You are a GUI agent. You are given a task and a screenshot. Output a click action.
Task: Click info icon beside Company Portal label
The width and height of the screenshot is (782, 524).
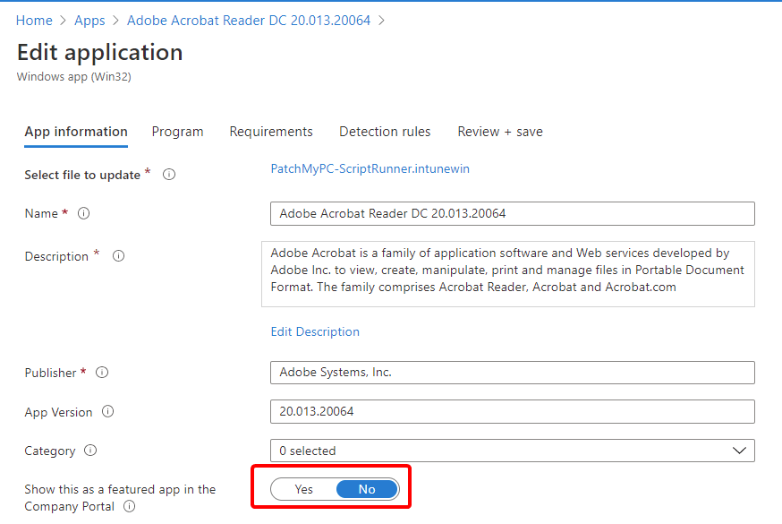(x=129, y=506)
